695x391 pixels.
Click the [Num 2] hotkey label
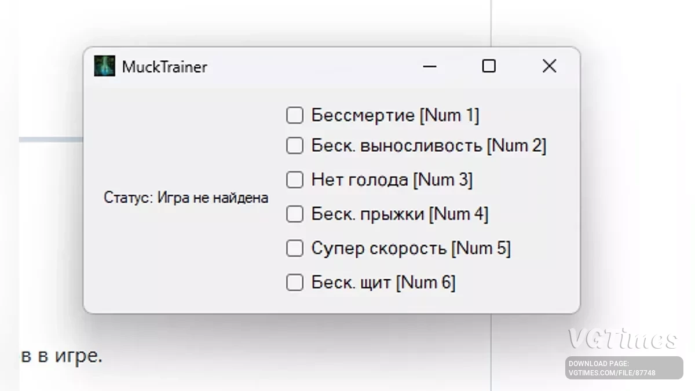517,145
